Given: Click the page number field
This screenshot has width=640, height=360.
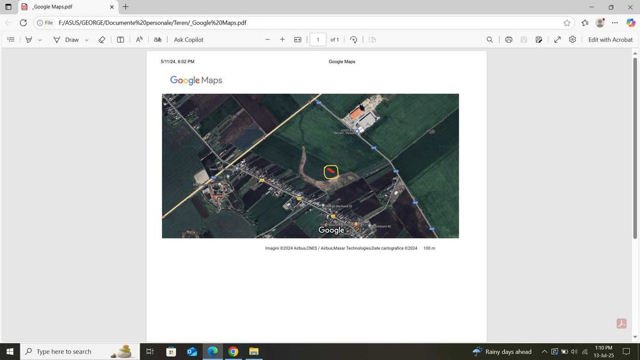Looking at the screenshot, I should [x=318, y=40].
